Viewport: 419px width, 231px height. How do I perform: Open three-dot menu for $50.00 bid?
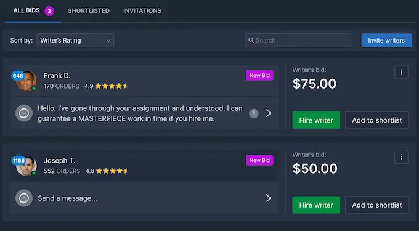click(401, 156)
